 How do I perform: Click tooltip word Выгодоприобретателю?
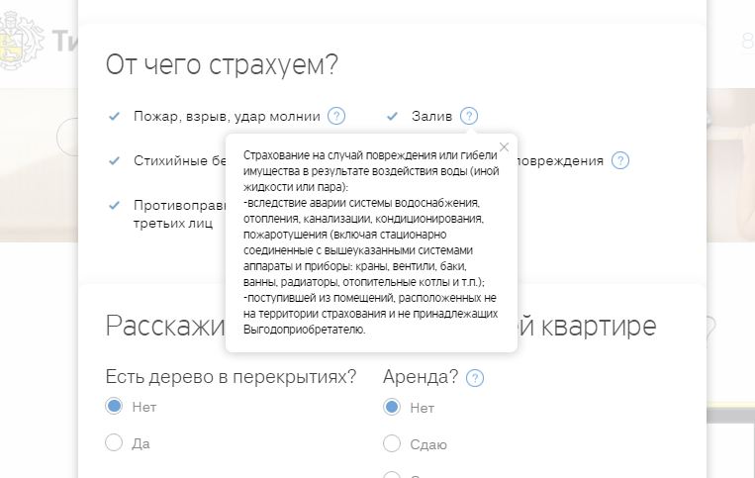[305, 330]
